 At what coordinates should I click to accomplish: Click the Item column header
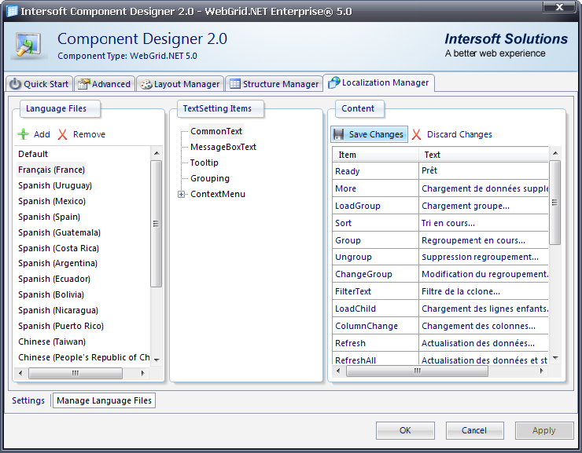point(376,155)
